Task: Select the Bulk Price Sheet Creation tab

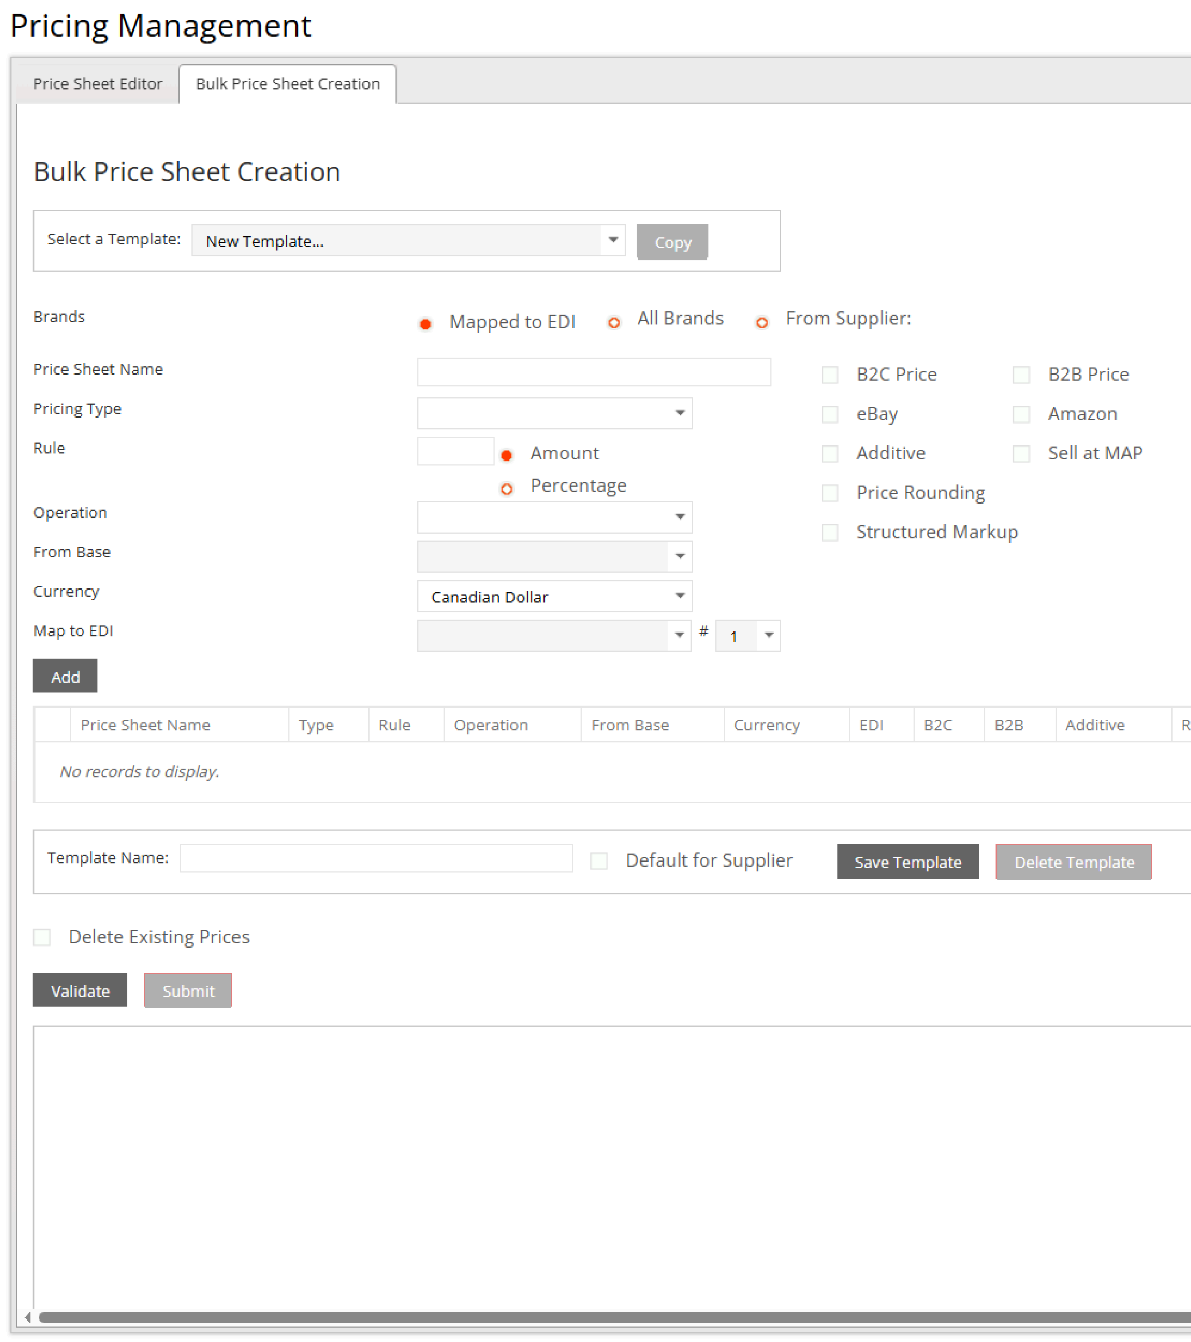Action: coord(288,84)
